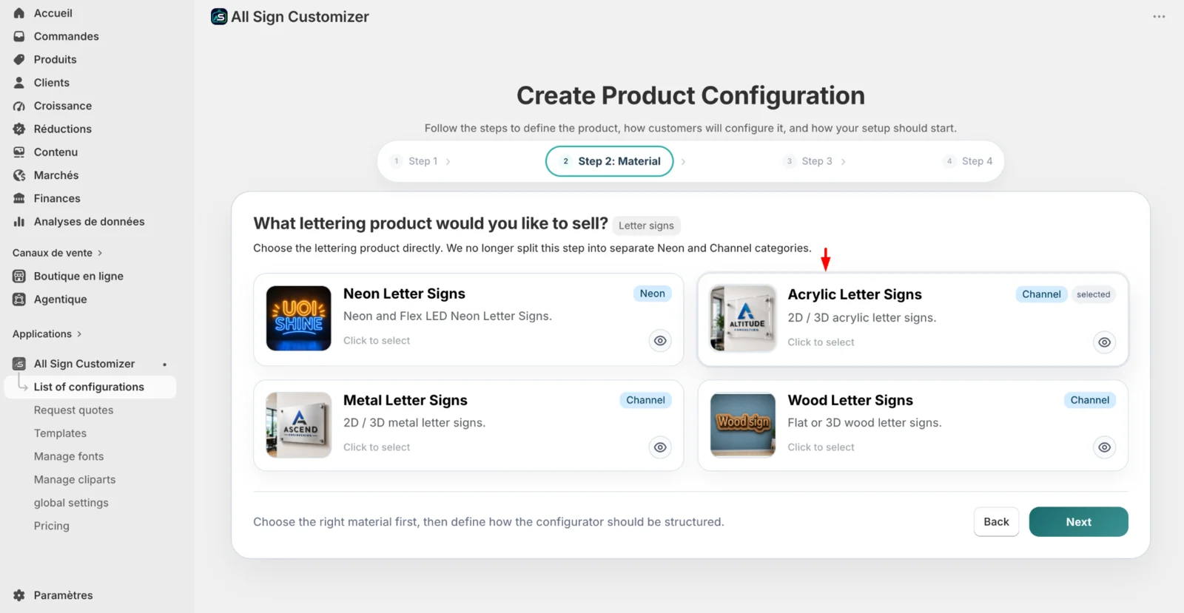1184x613 pixels.
Task: Click the Produits tag icon
Action: click(19, 59)
